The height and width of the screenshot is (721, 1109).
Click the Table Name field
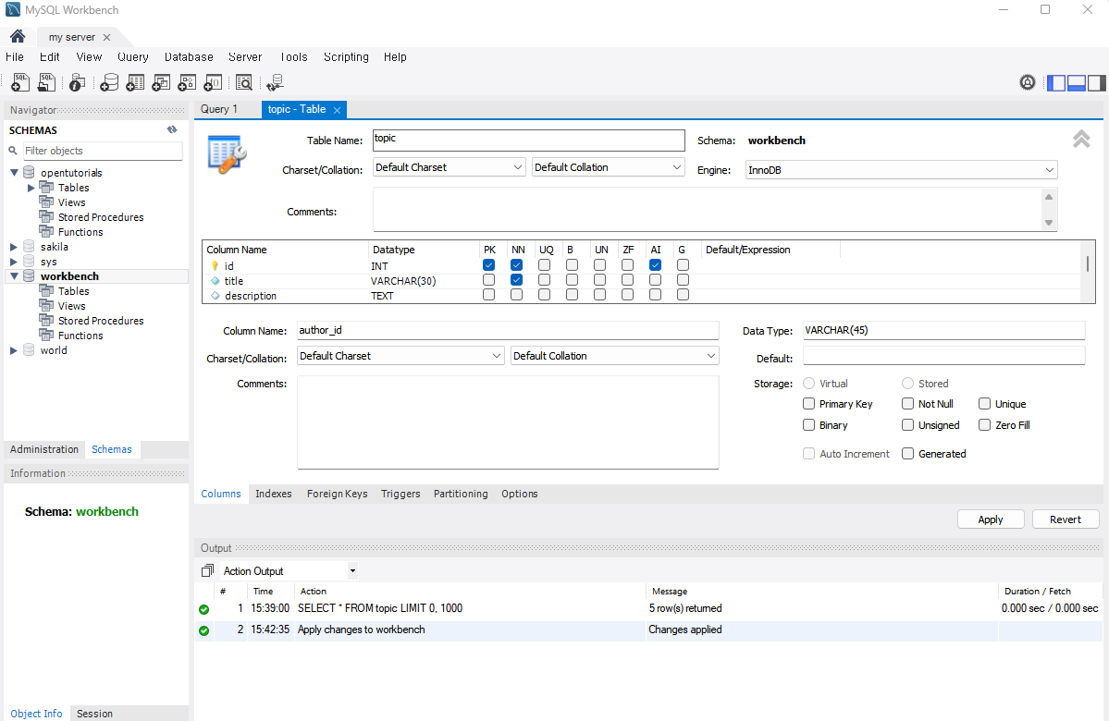point(528,140)
